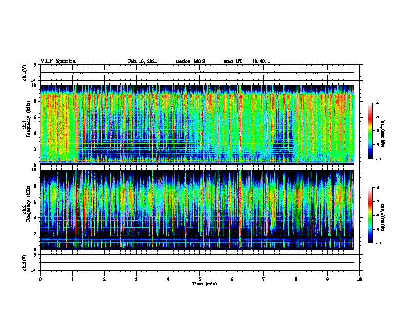Click time-axis tick label '0'
Image resolution: width=405 pixels, height=313 pixels.
[40, 279]
